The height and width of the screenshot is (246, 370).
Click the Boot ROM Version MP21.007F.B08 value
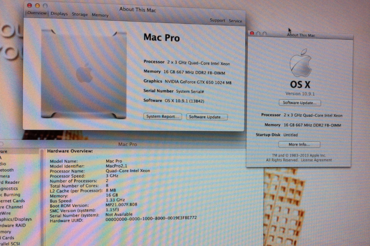121,205
